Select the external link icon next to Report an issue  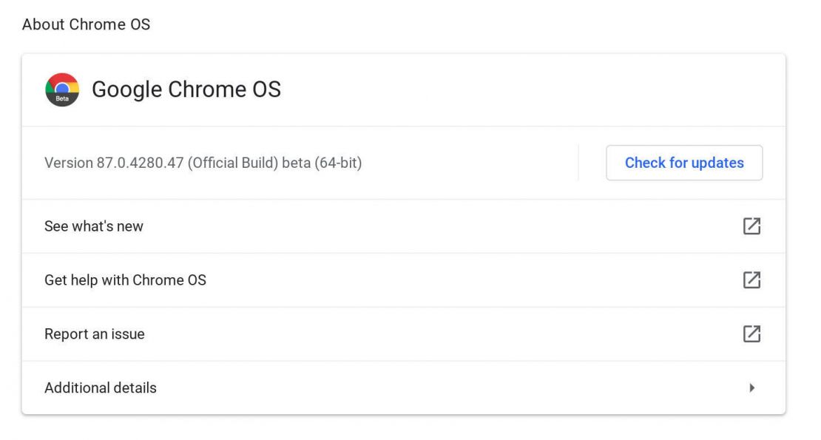click(x=751, y=334)
